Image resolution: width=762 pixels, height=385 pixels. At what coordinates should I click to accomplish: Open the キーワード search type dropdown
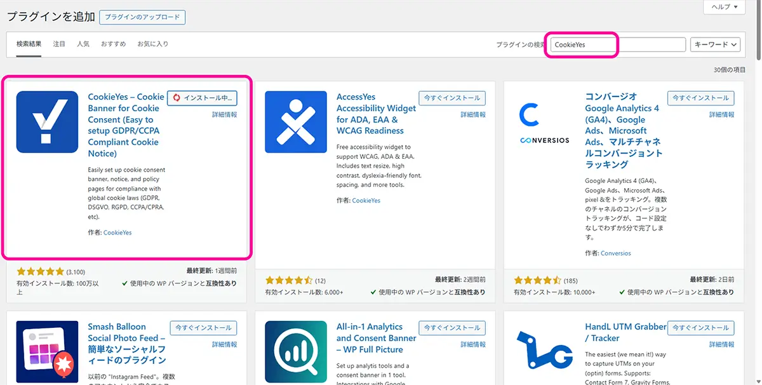(716, 44)
